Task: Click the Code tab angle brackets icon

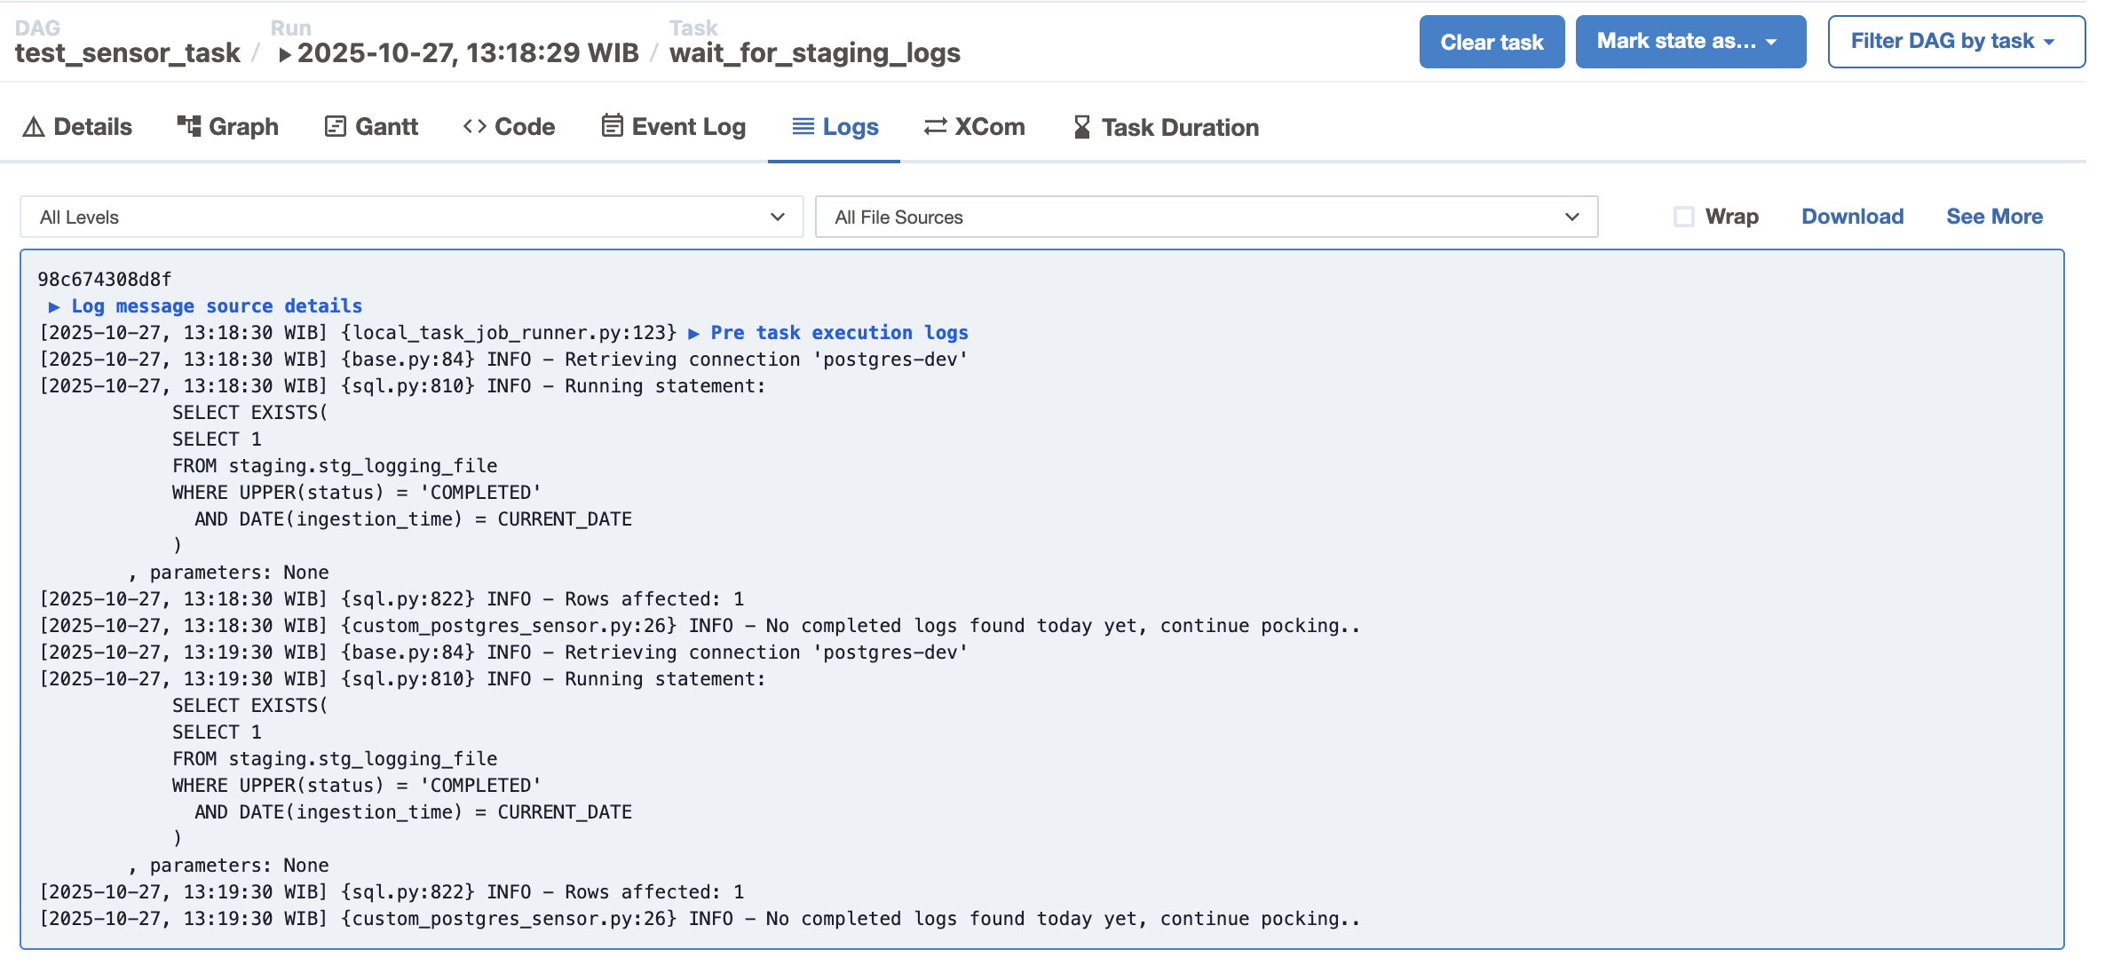Action: [475, 126]
